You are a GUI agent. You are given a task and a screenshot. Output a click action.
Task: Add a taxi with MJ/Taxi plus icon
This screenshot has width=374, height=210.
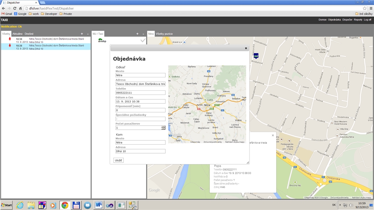point(137,34)
